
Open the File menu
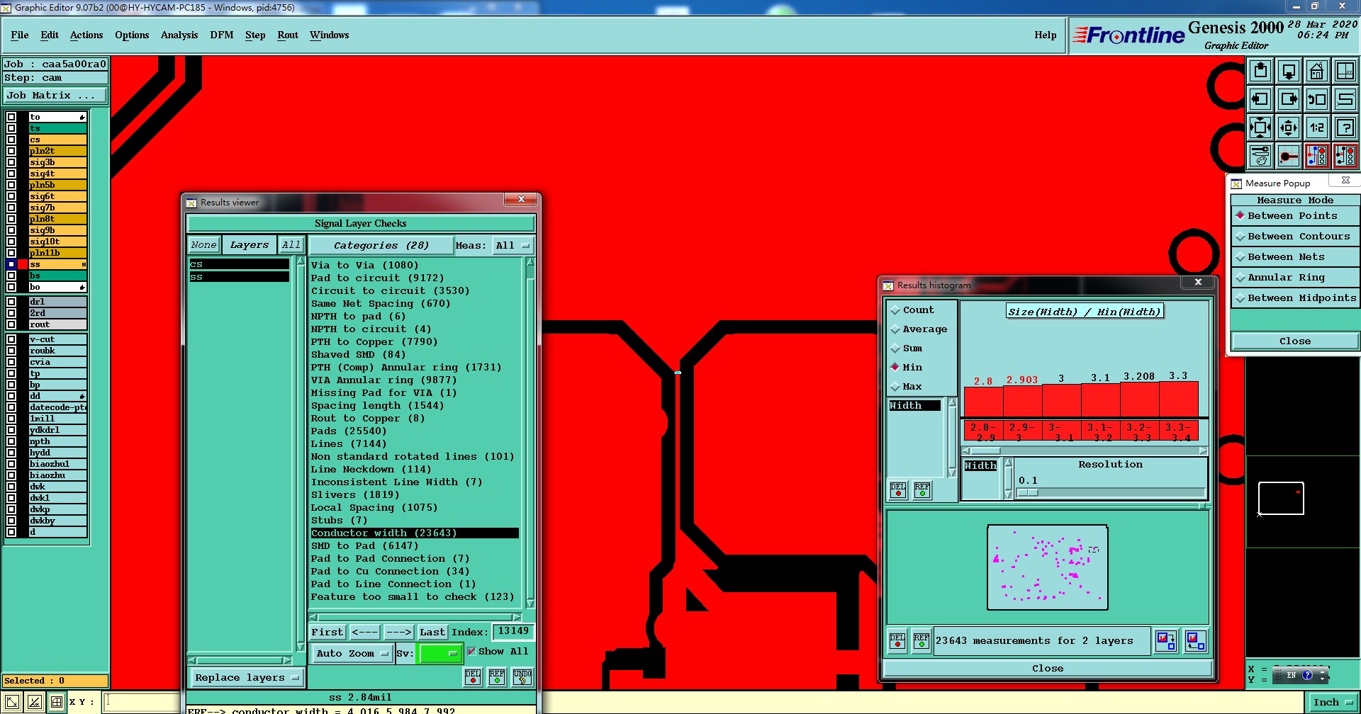click(20, 35)
